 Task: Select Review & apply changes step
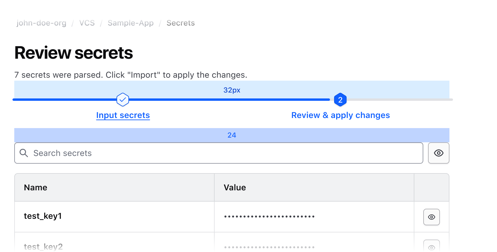(x=340, y=115)
